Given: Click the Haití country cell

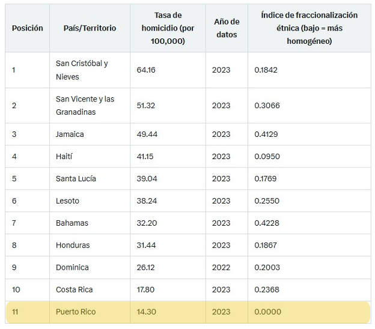Looking at the screenshot, I should tap(64, 157).
